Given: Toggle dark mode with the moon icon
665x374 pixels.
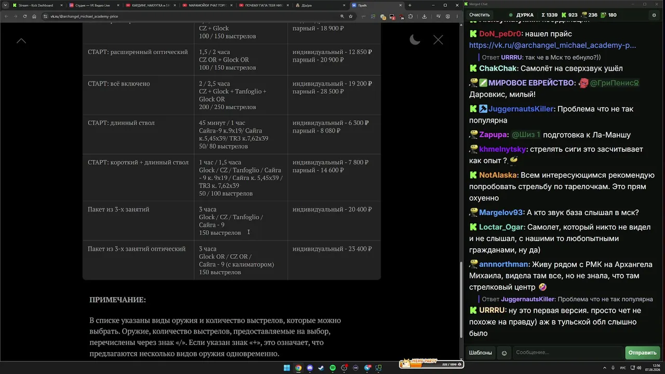Looking at the screenshot, I should pyautogui.click(x=415, y=39).
